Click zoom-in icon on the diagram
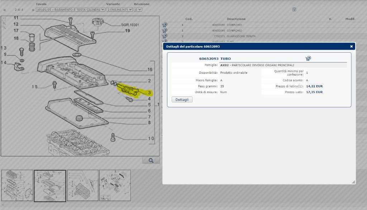The width and height of the screenshot is (367, 210). [4, 23]
